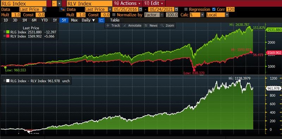Click the 05/25/2016 start date field
Screen dimensions: 282x139
click(x=125, y=9)
